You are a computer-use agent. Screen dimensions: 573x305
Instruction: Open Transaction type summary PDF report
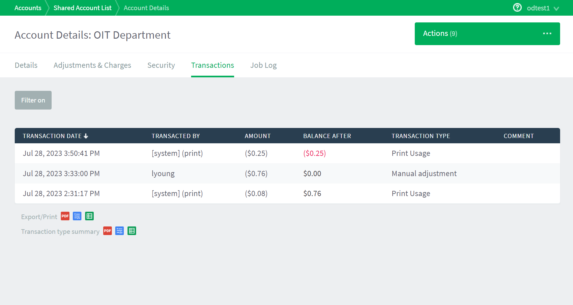click(x=108, y=231)
